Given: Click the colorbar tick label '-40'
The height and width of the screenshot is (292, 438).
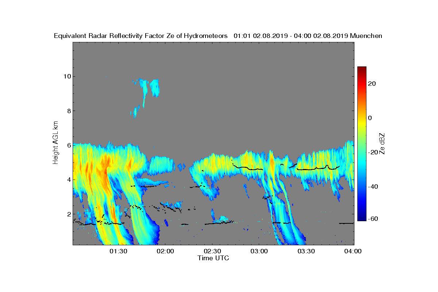Looking at the screenshot, I should click(373, 187).
